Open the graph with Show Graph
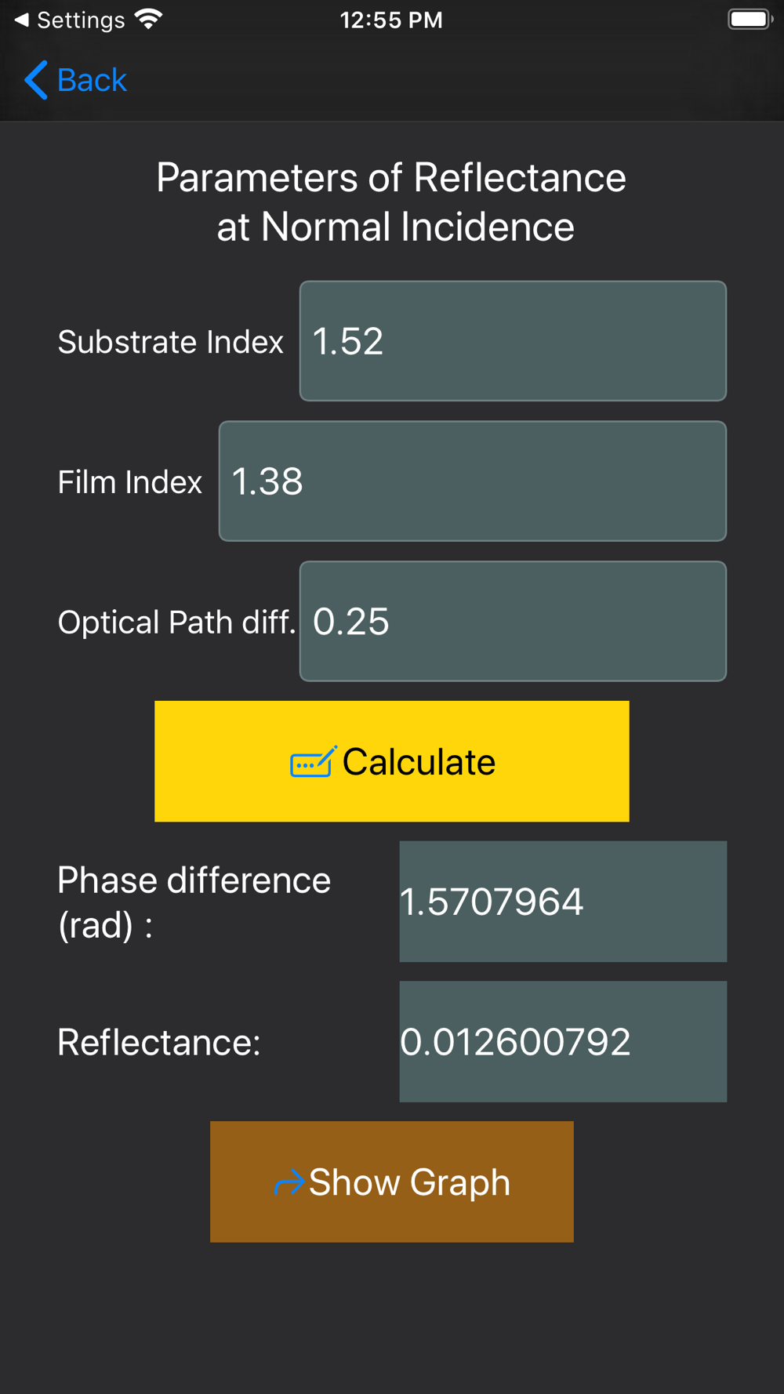784x1394 pixels. point(392,1182)
